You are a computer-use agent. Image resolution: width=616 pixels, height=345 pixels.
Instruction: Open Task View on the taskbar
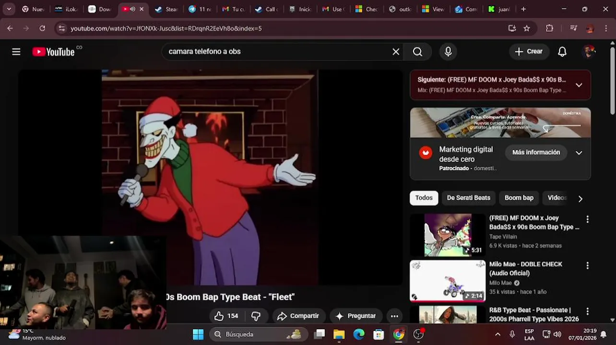point(320,334)
